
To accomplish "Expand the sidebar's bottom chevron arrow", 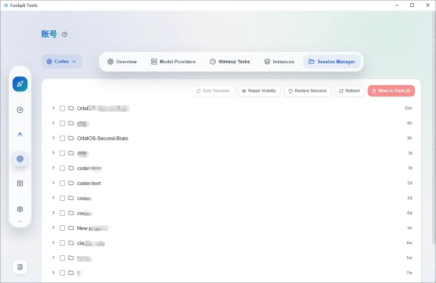I will pyautogui.click(x=20, y=221).
